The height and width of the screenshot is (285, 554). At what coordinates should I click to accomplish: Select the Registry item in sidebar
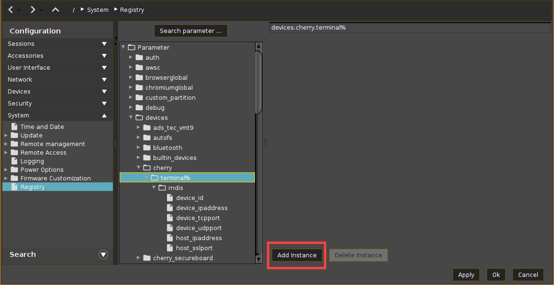pos(32,187)
